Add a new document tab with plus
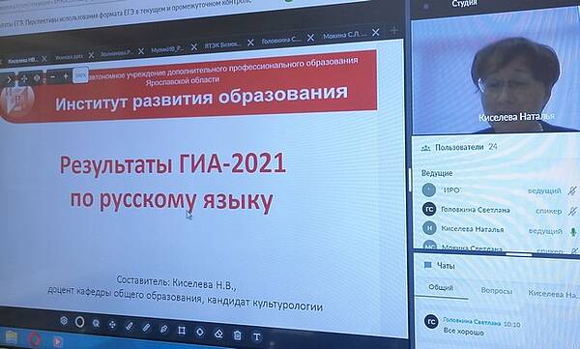The height and width of the screenshot is (349, 580). [394, 31]
